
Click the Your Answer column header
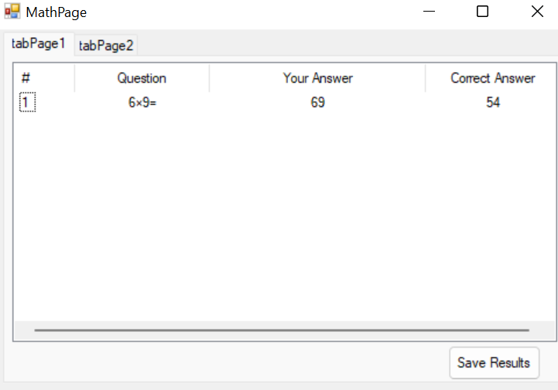(317, 78)
